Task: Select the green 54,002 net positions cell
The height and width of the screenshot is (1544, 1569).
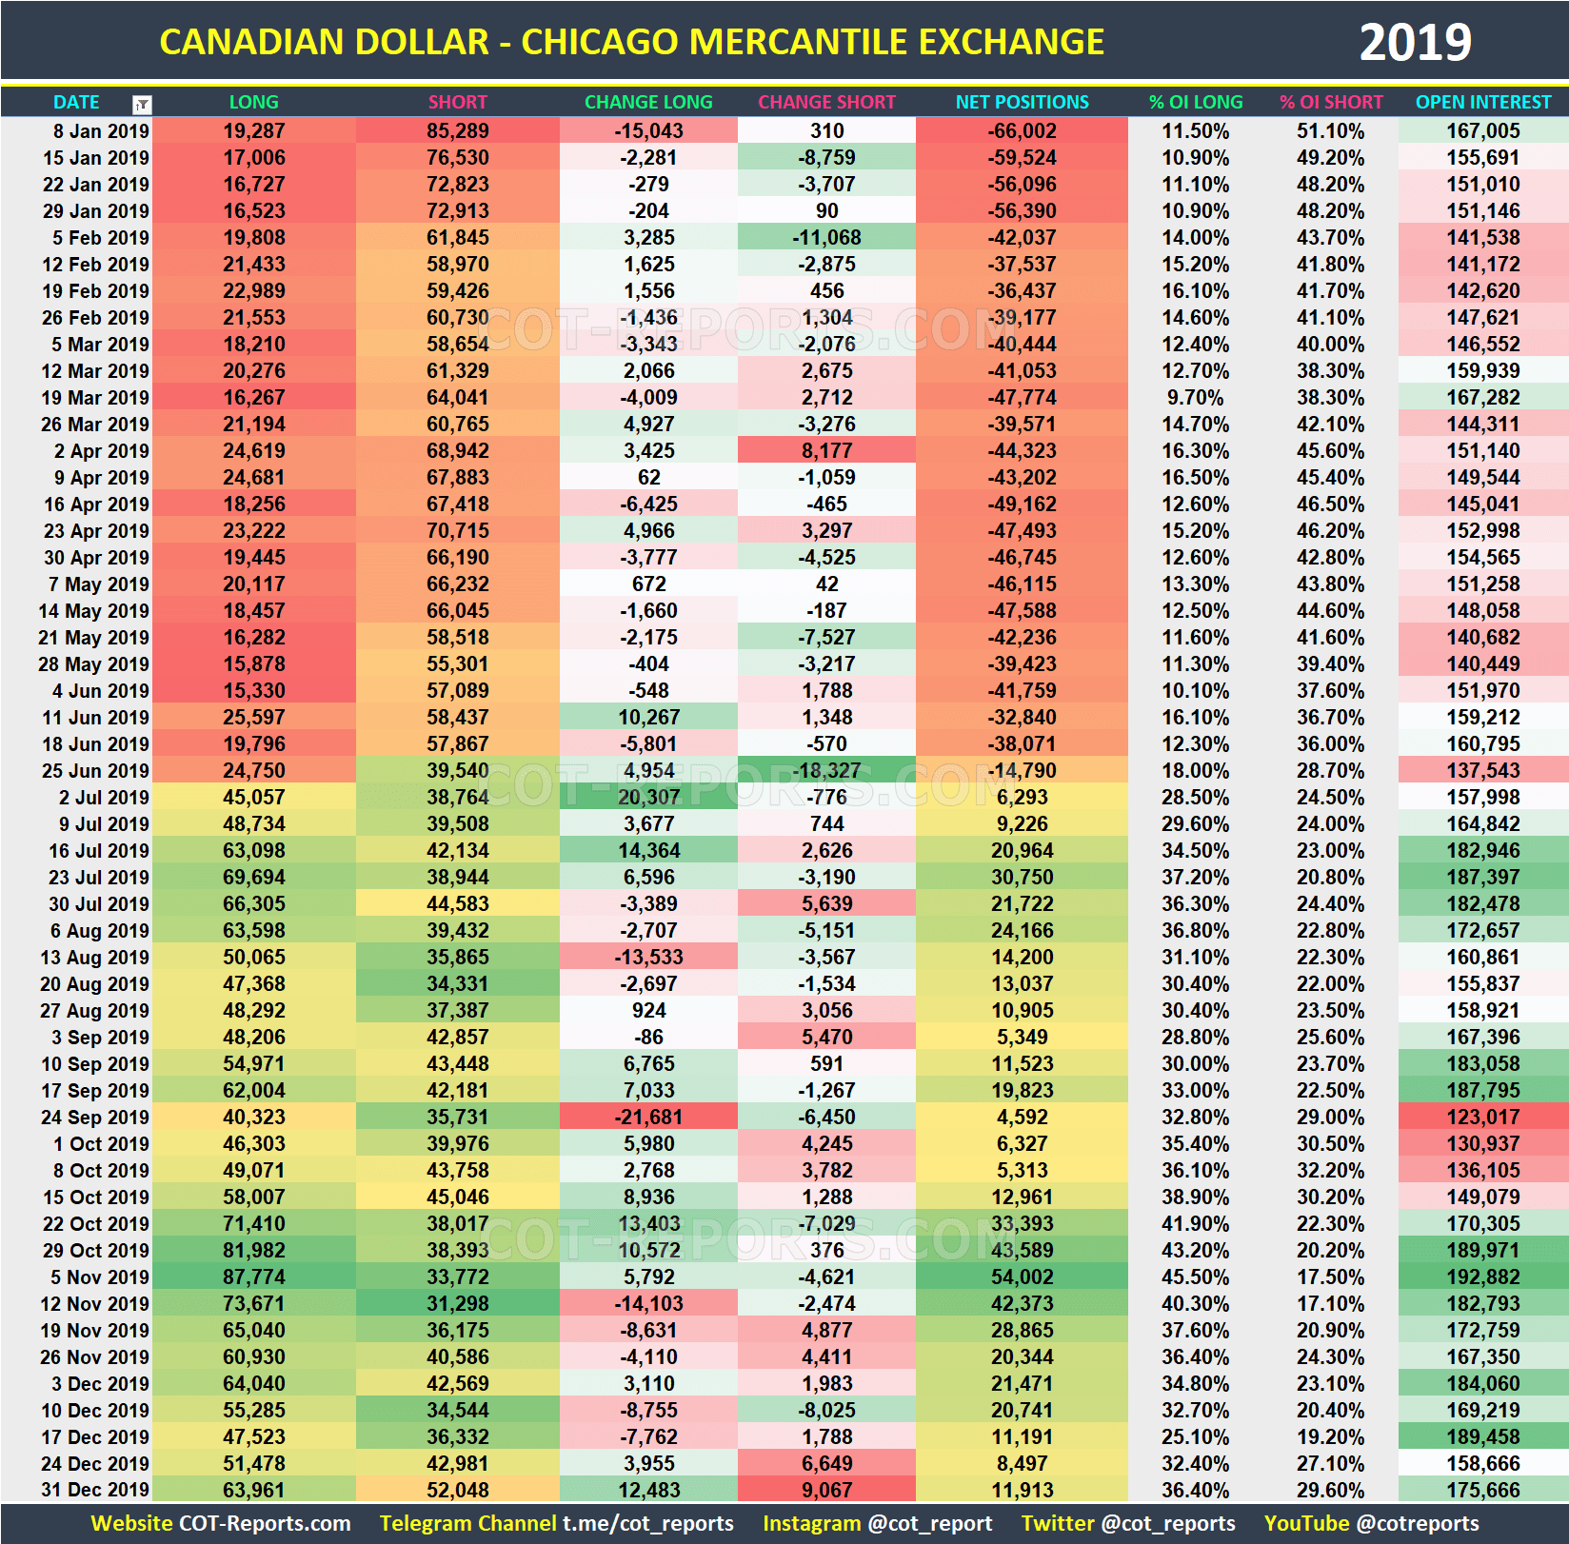Action: (x=1021, y=1277)
